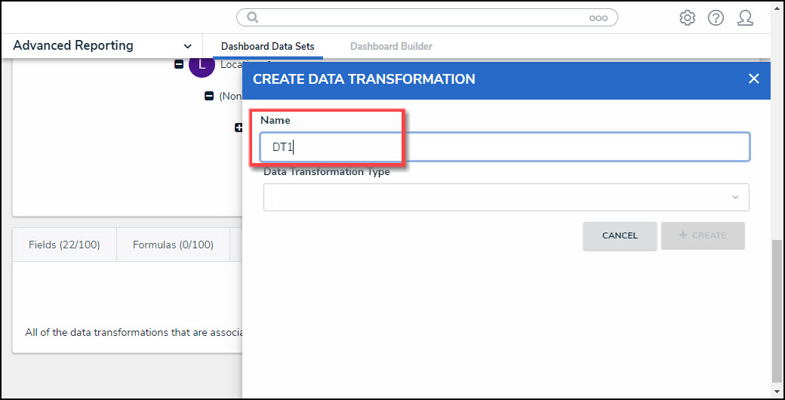Select the Fields (22/100) tab
The width and height of the screenshot is (785, 400).
(64, 245)
